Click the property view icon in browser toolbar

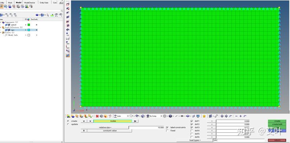pos(18,6)
